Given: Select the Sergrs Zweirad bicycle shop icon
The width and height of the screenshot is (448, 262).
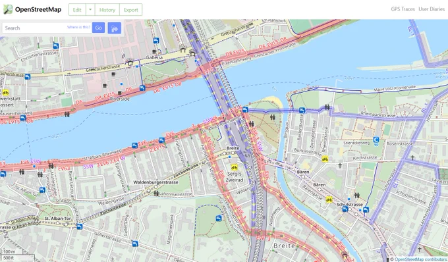Looking at the screenshot, I should (235, 167).
